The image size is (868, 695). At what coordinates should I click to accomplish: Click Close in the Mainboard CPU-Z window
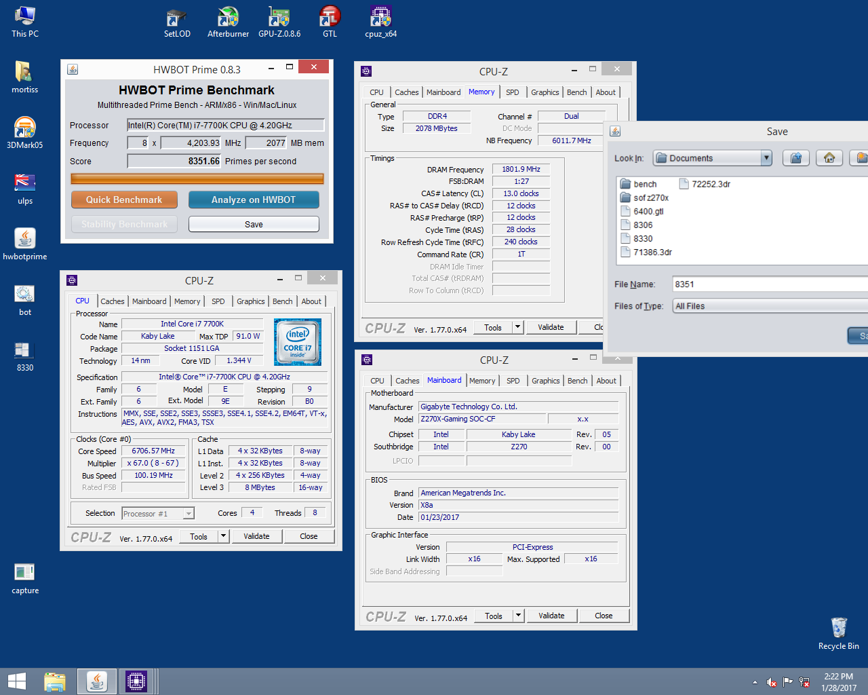coord(604,616)
